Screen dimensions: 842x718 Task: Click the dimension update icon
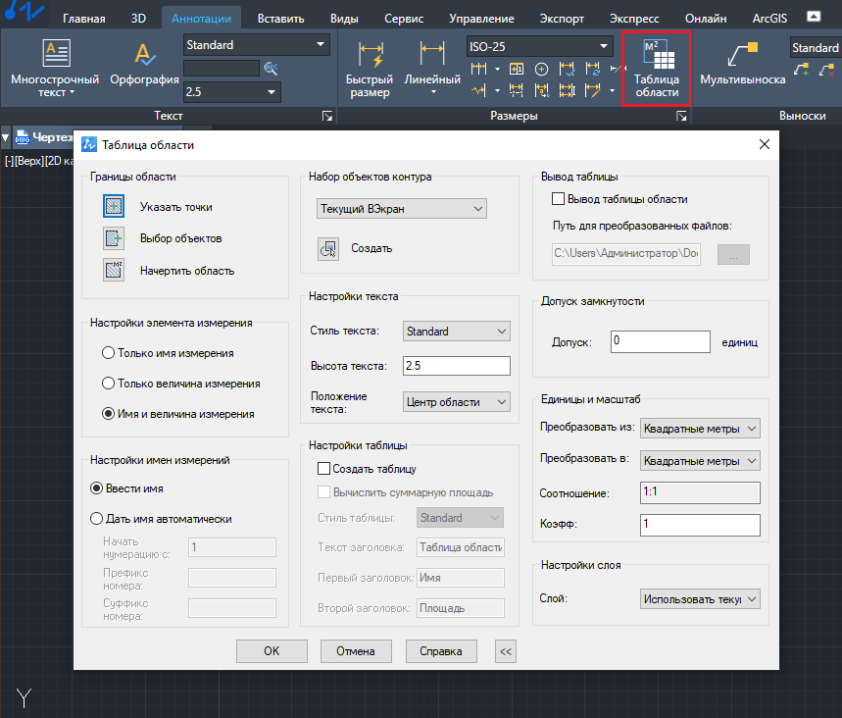pyautogui.click(x=593, y=69)
